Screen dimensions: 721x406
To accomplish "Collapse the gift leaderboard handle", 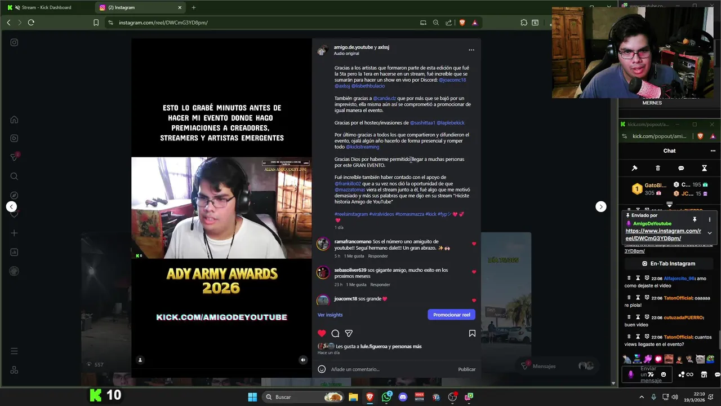I will point(669,204).
